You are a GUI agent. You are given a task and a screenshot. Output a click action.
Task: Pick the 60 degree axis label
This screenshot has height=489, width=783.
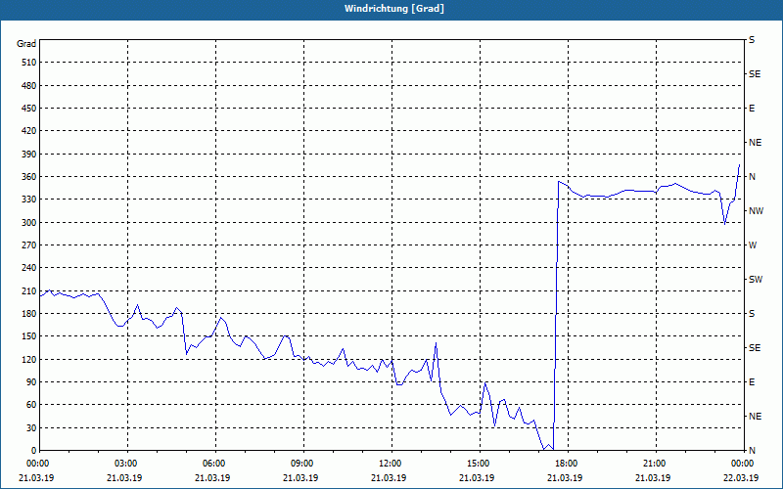(31, 405)
